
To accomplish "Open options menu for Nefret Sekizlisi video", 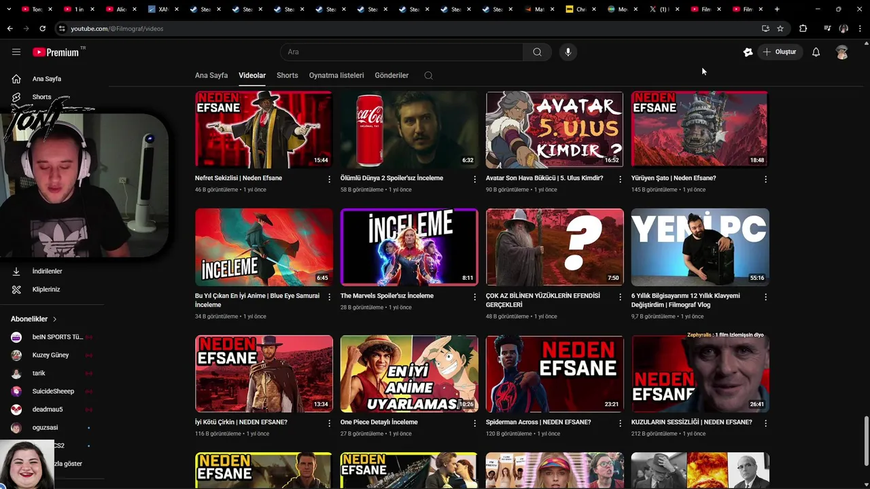I will [x=330, y=179].
